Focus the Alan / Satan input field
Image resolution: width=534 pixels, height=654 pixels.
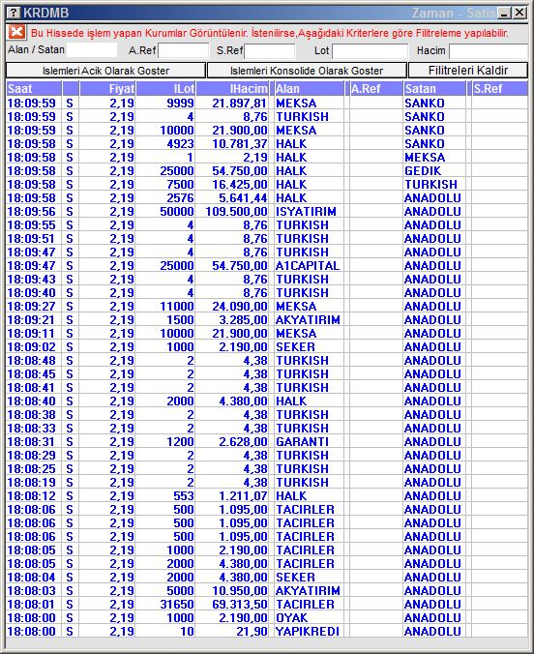click(92, 50)
